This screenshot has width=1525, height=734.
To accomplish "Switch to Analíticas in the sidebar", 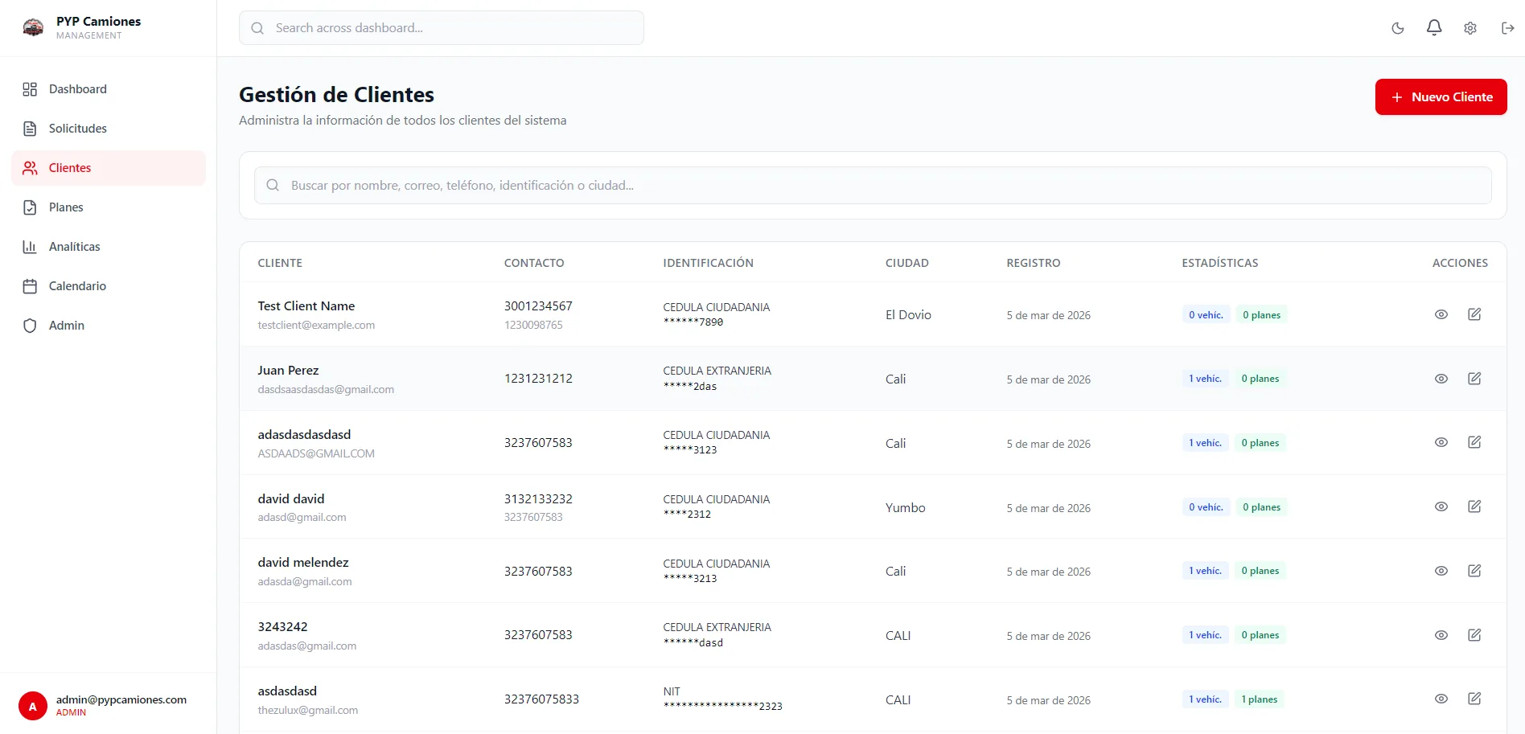I will tap(74, 246).
